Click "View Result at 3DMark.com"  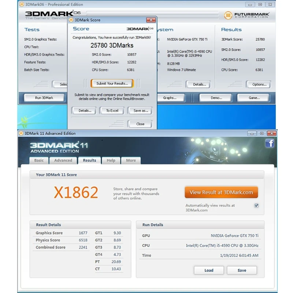tap(221, 192)
